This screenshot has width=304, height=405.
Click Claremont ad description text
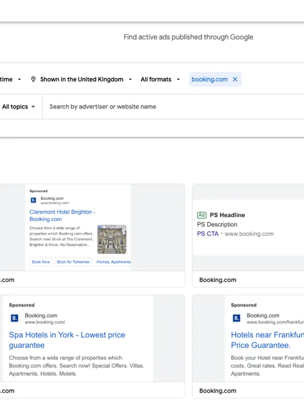tap(61, 236)
